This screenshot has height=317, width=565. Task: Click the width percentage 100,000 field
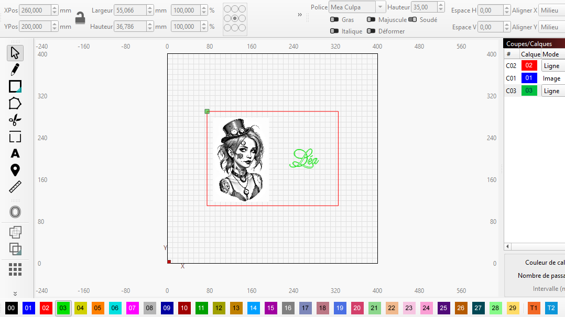[186, 10]
